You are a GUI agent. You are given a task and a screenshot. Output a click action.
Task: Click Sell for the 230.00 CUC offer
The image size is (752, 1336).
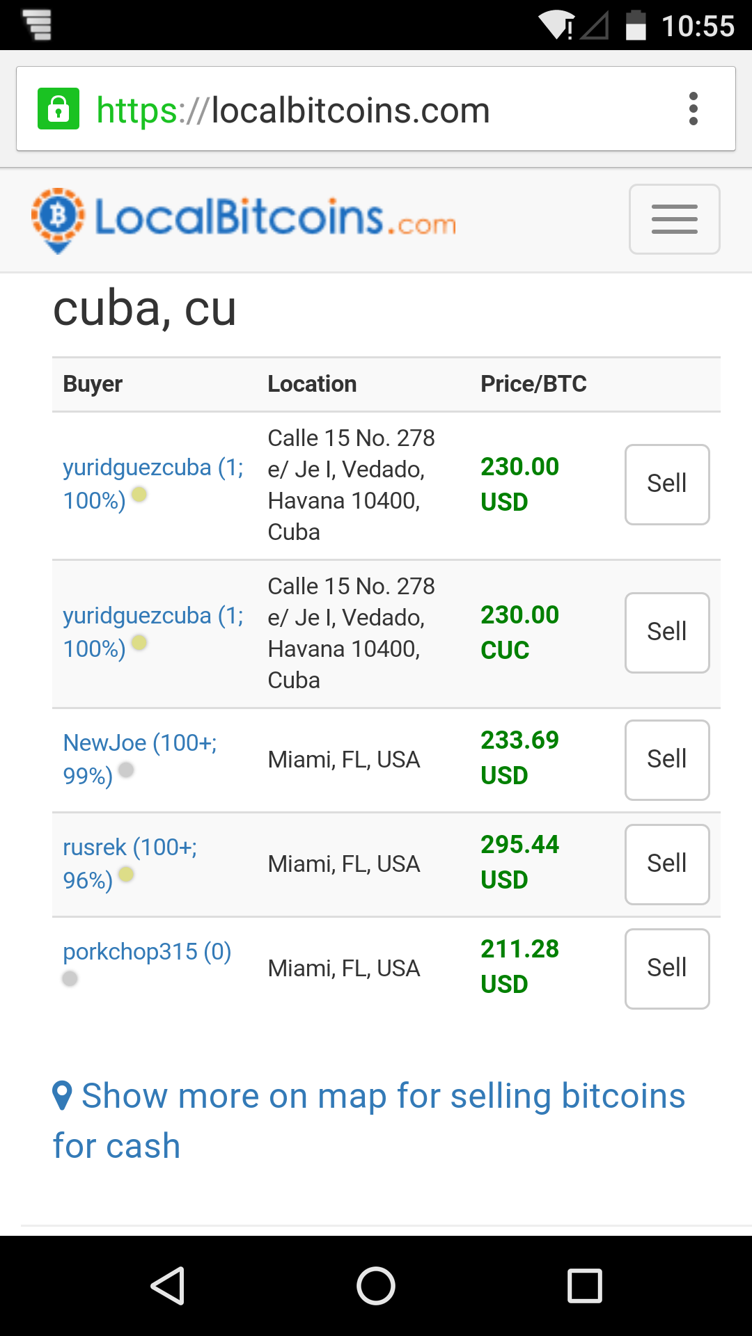667,633
